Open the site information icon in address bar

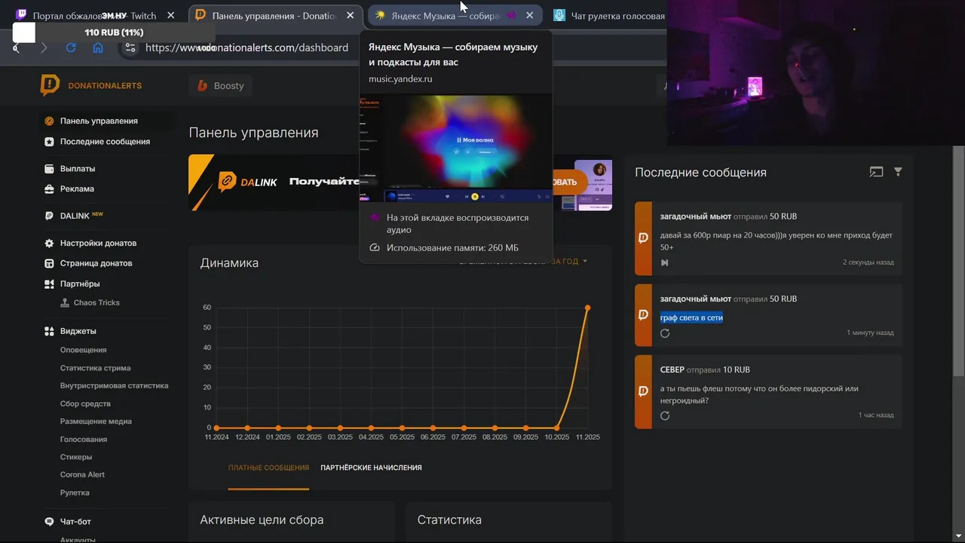point(130,48)
